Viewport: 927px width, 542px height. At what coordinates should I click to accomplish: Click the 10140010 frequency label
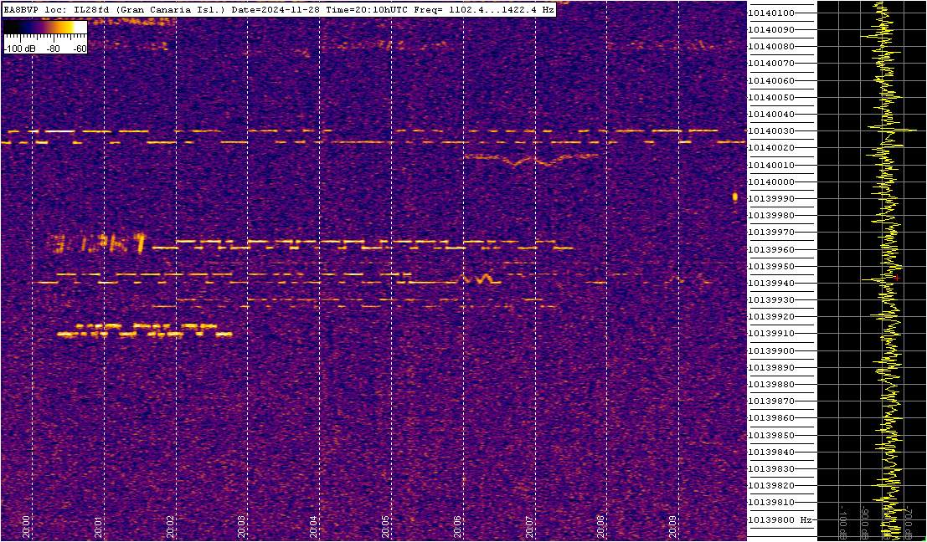771,165
